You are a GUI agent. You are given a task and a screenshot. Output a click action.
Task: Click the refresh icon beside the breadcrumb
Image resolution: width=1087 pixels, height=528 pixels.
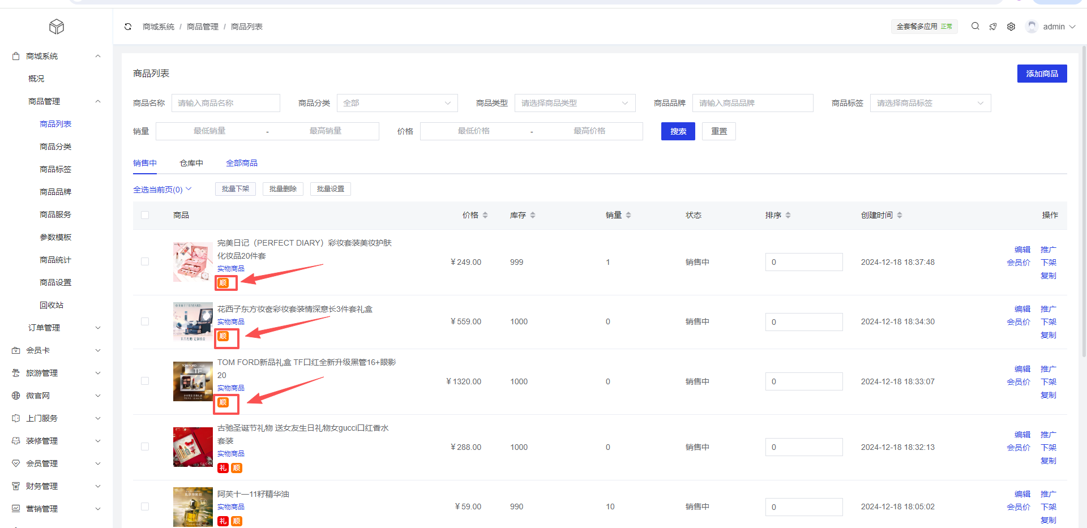pos(128,27)
